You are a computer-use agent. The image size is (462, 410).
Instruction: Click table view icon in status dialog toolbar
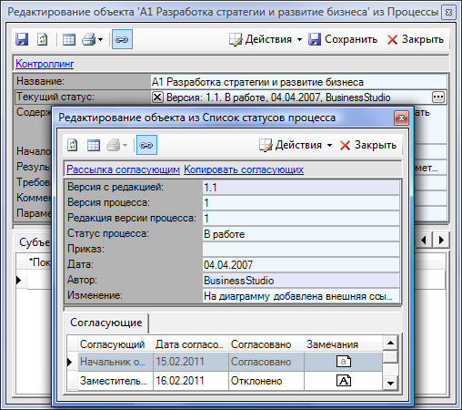(x=94, y=145)
